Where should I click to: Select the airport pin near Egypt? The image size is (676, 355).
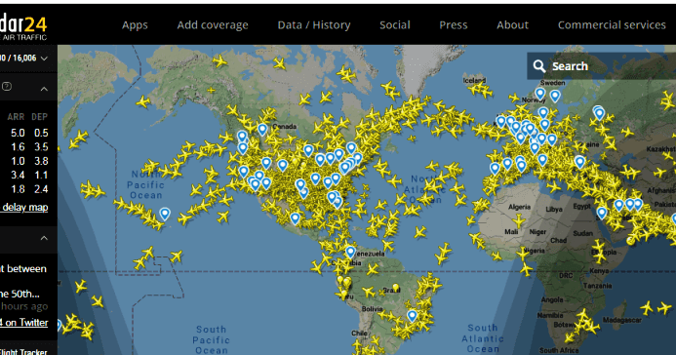coord(602,213)
